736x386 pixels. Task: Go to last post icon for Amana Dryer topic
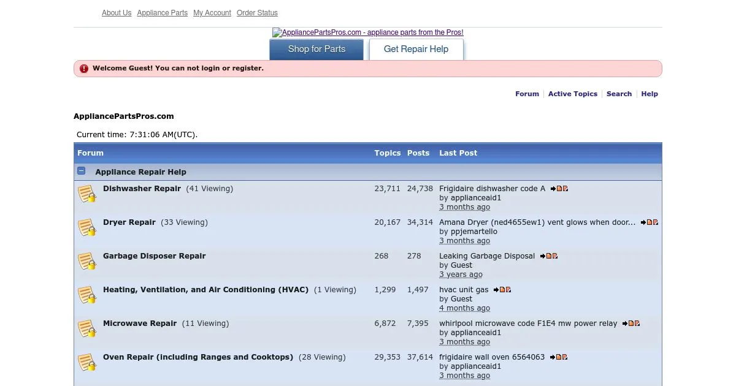[x=646, y=222]
